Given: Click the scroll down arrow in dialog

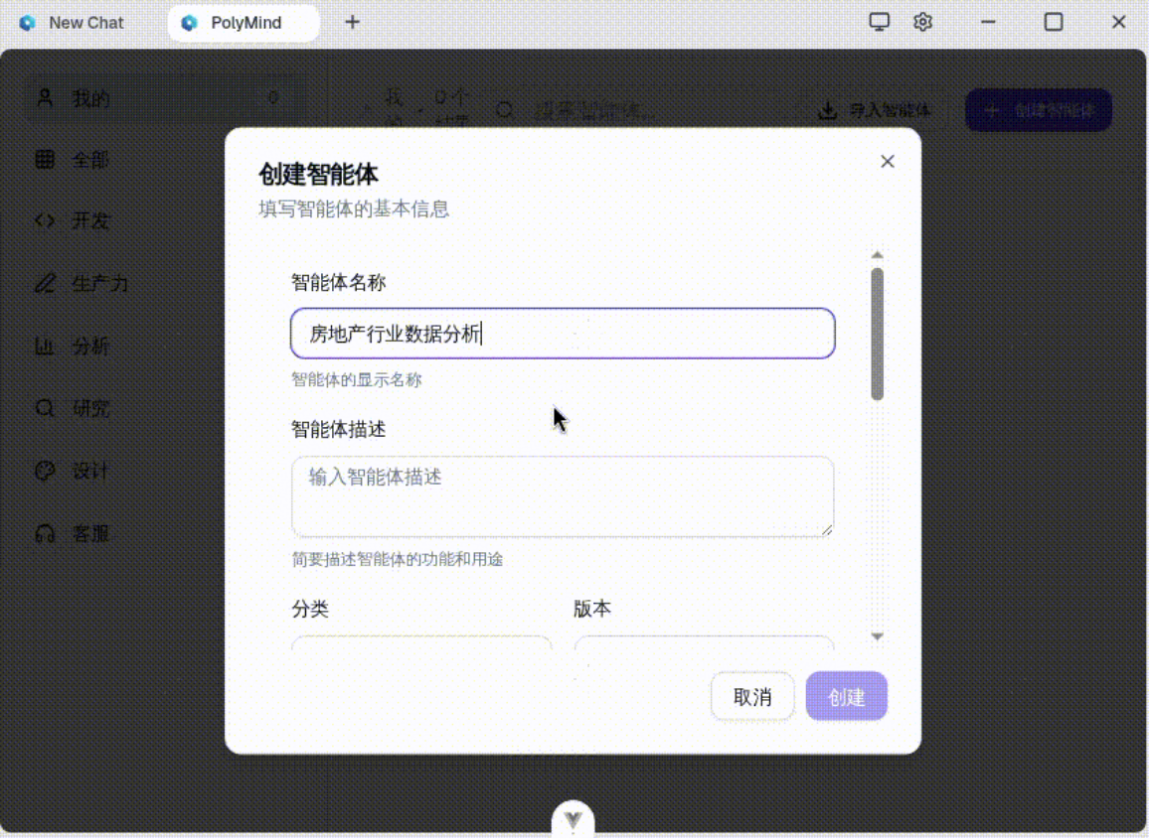Looking at the screenshot, I should pyautogui.click(x=877, y=636).
